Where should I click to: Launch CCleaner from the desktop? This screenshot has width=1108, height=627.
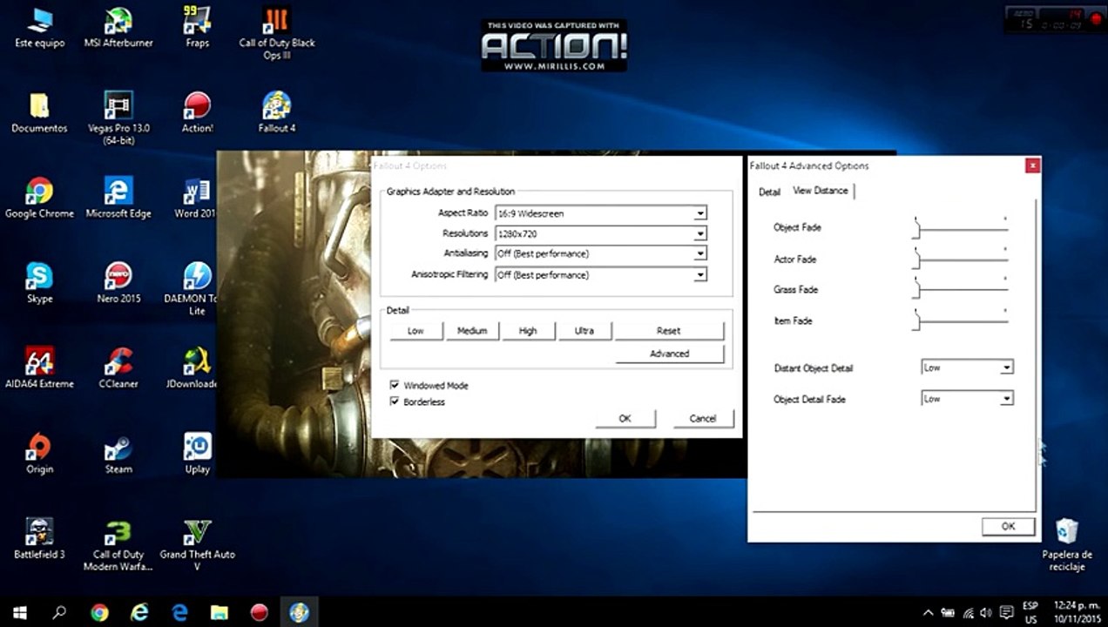click(x=118, y=369)
